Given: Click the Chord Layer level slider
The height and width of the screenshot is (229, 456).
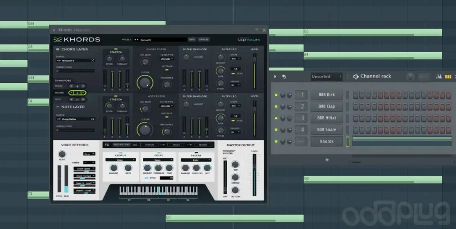Looking at the screenshot, I should pyautogui.click(x=254, y=71).
